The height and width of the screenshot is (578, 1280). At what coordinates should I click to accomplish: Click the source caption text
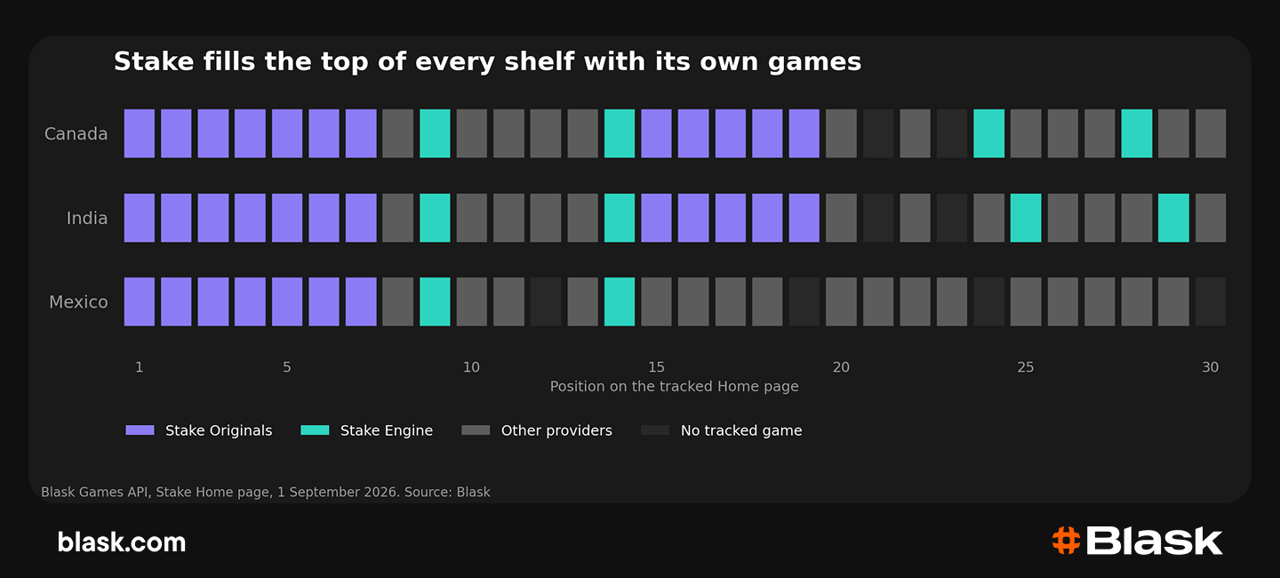click(266, 492)
